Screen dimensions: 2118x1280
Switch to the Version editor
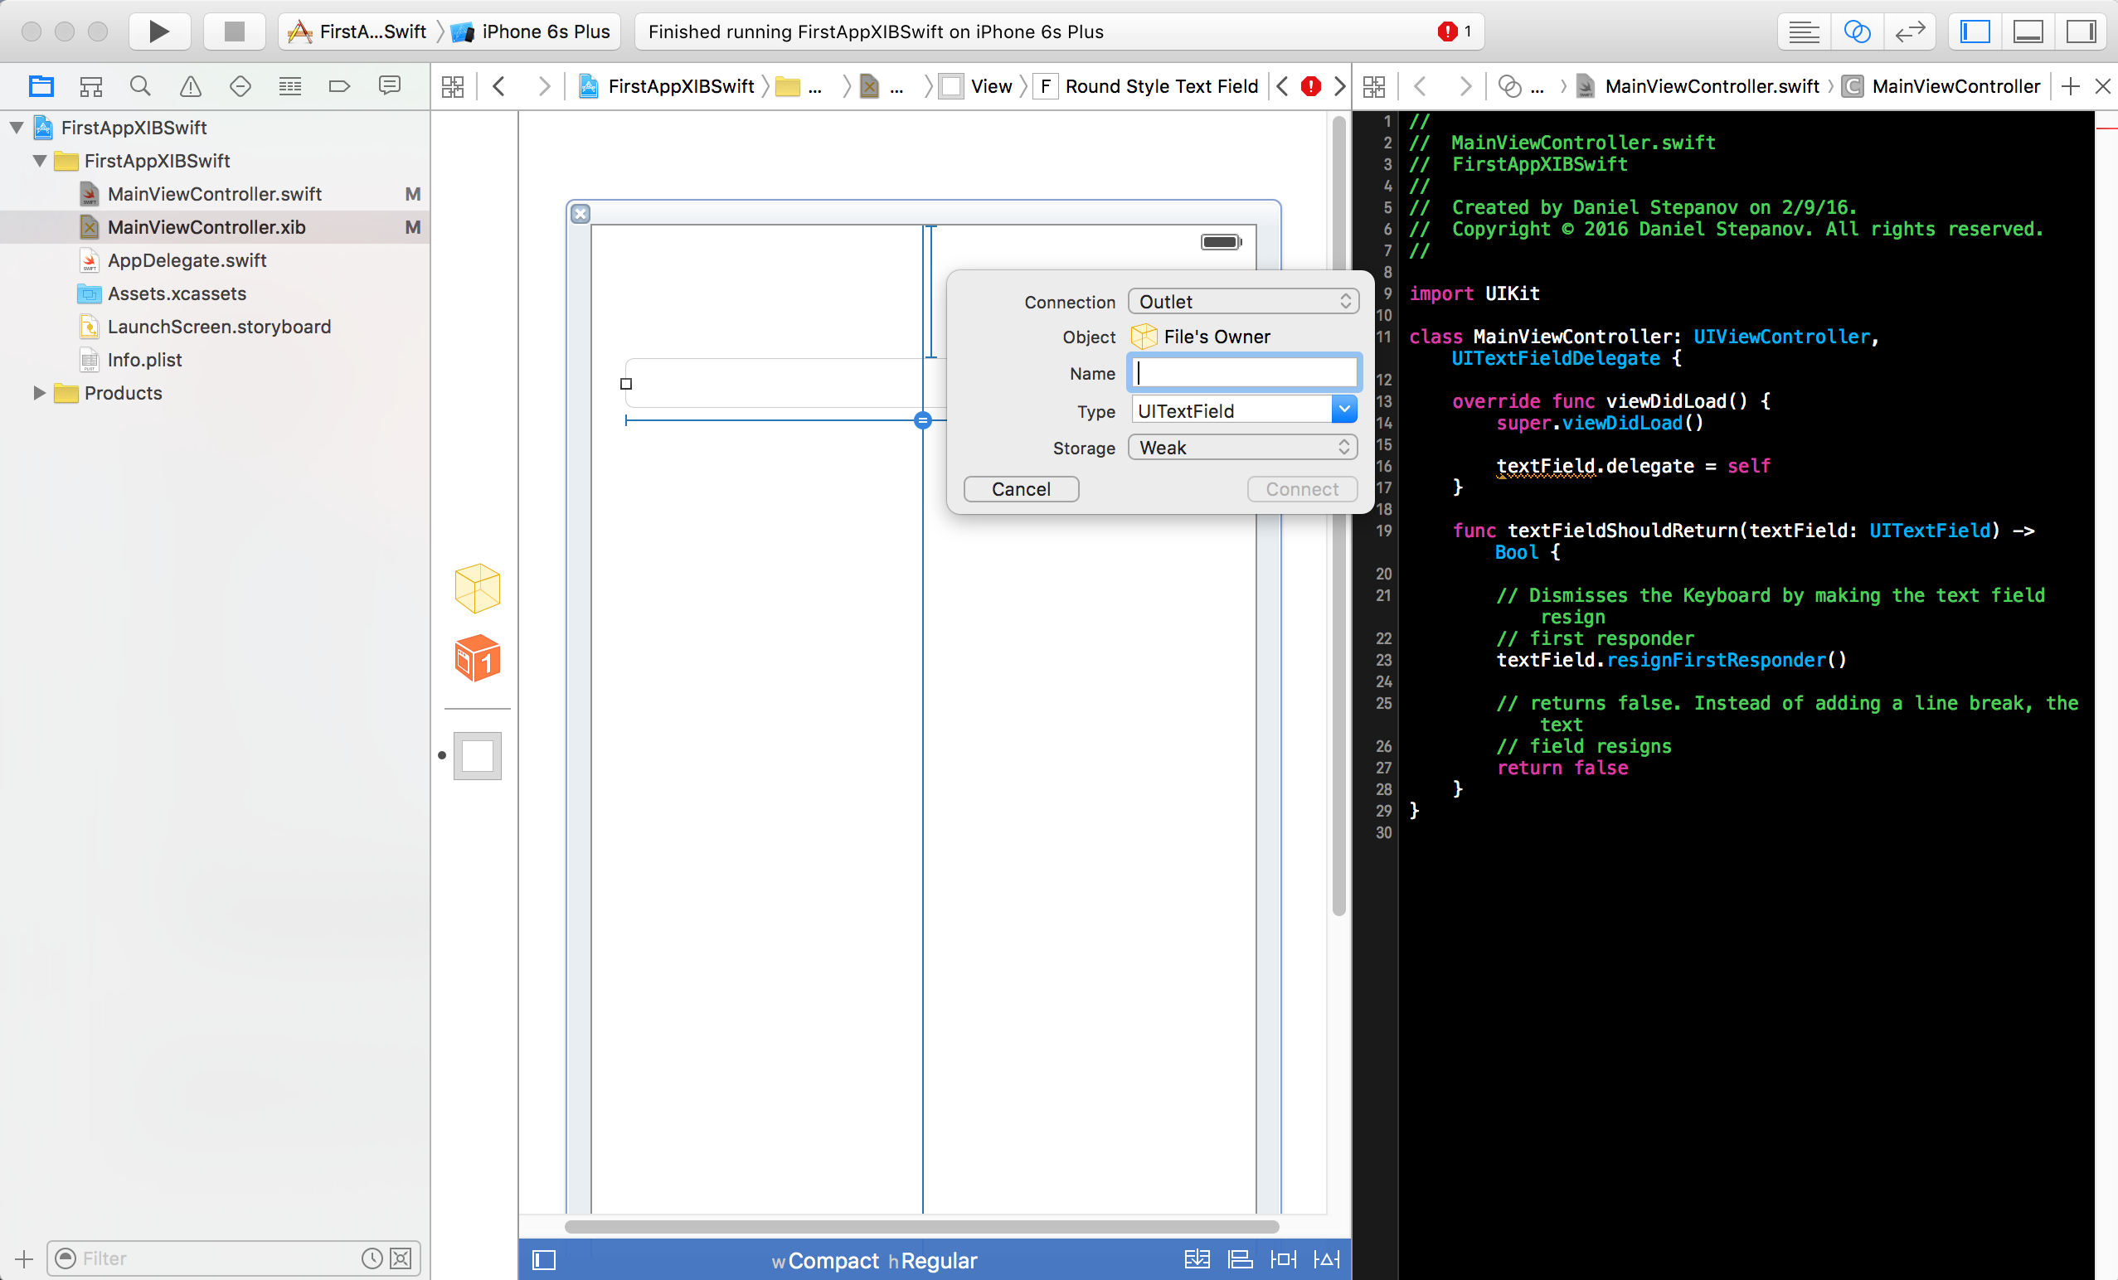[1910, 32]
